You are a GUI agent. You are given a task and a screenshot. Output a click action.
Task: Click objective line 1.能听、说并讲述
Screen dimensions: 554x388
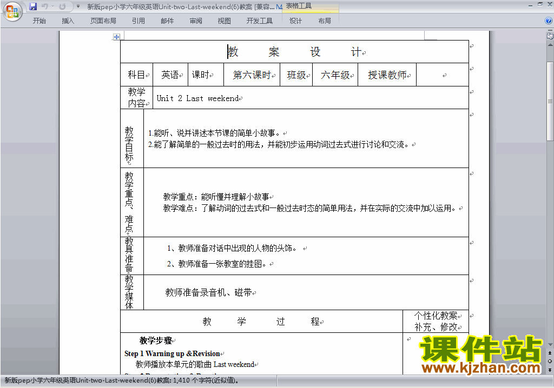point(214,133)
